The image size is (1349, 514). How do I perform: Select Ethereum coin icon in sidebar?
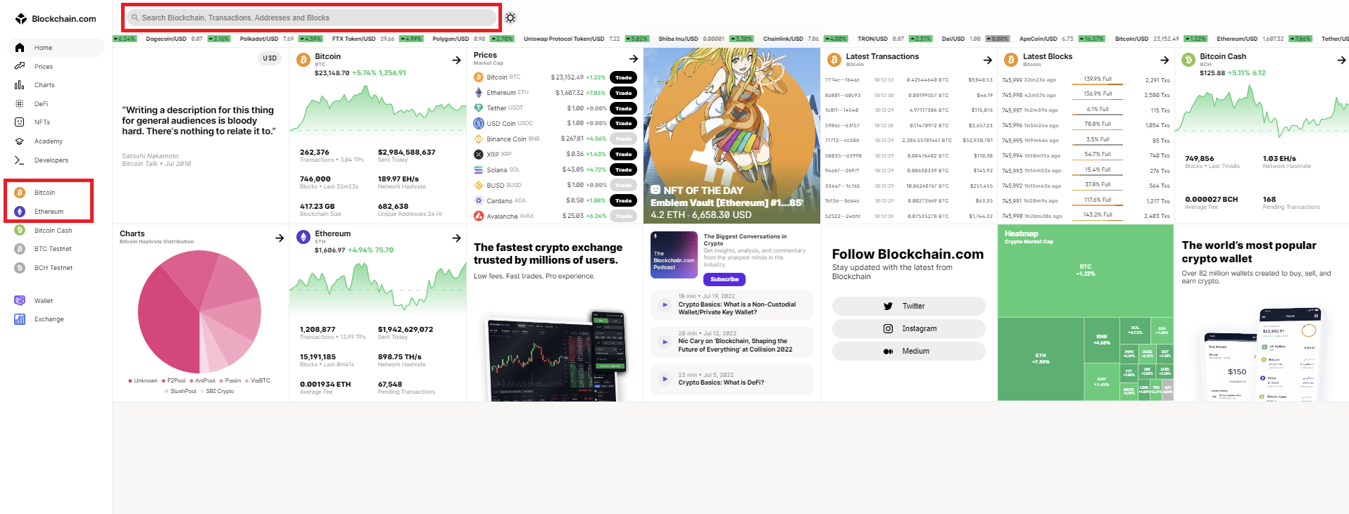click(x=20, y=212)
